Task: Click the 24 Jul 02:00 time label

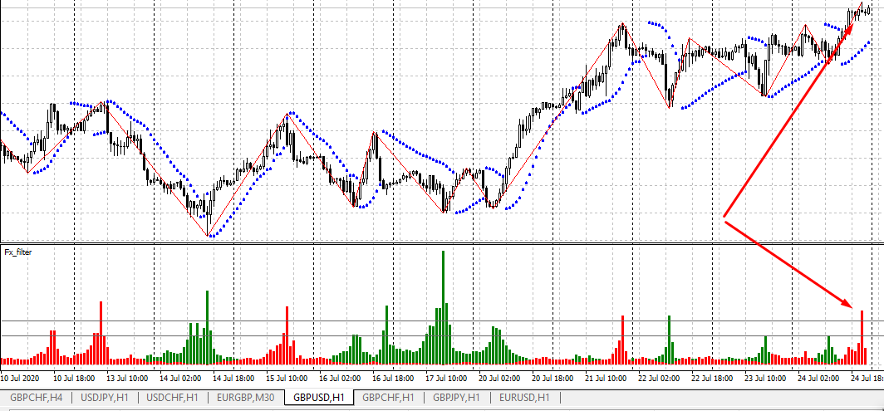Action: click(x=820, y=377)
